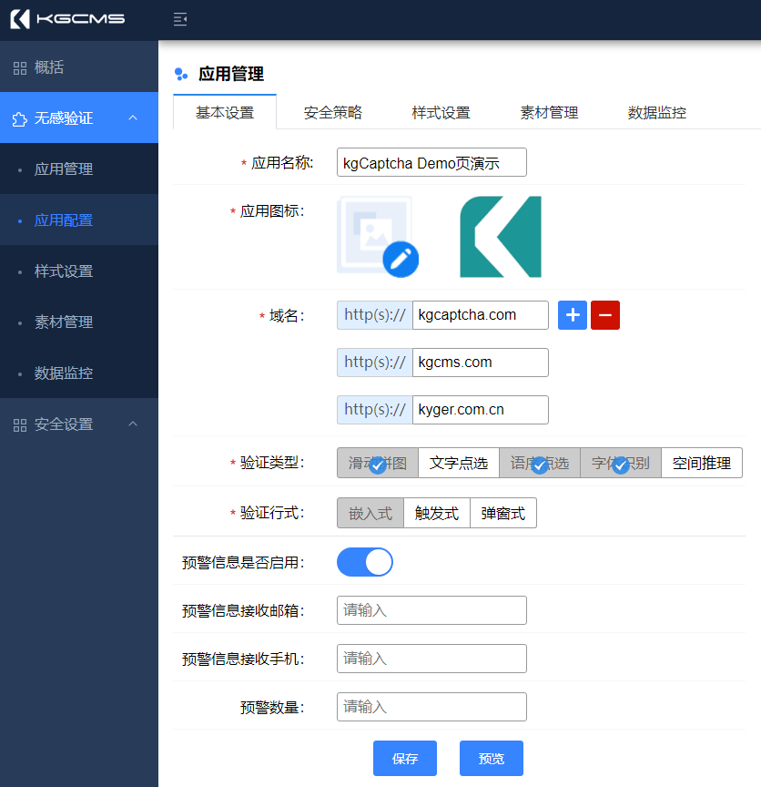Click the 预警信息接收邮箱 input field
The image size is (761, 787).
431,610
